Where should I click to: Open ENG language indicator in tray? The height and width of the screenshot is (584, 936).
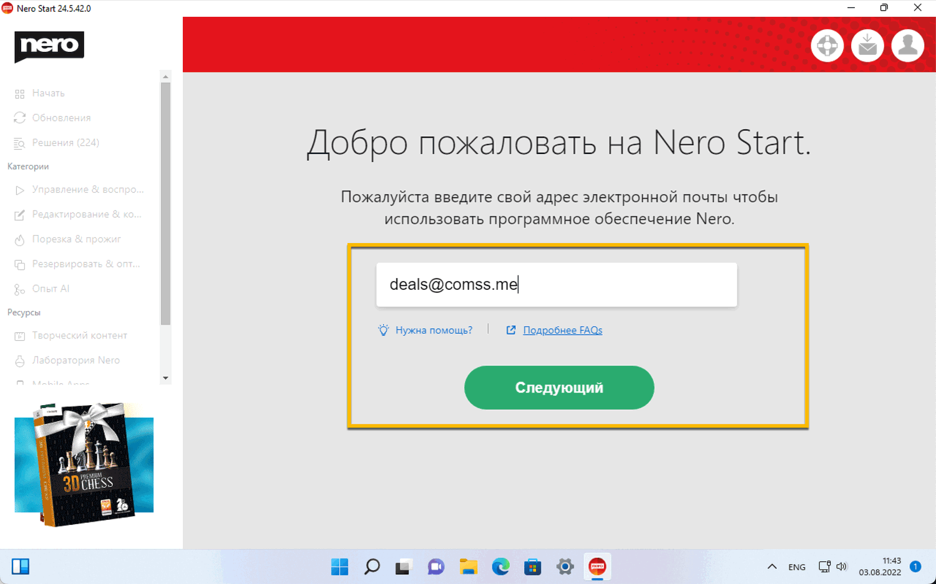797,567
